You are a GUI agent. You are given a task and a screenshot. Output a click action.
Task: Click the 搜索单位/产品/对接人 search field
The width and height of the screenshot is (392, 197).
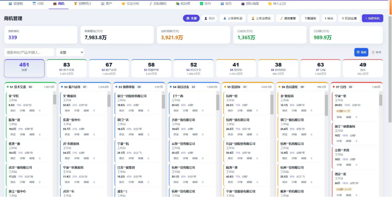point(29,52)
